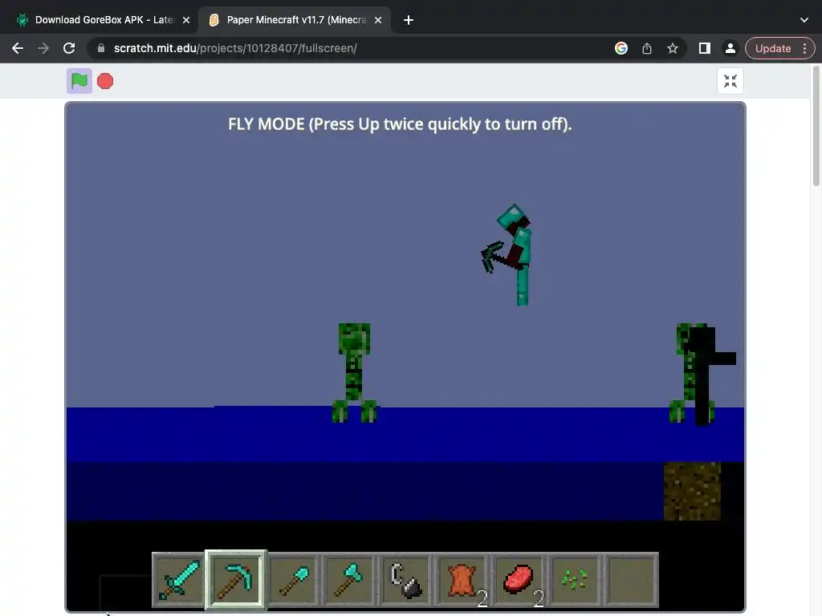Select the diamond sword hotbar slot
Viewport: 822px width, 616px height.
179,580
